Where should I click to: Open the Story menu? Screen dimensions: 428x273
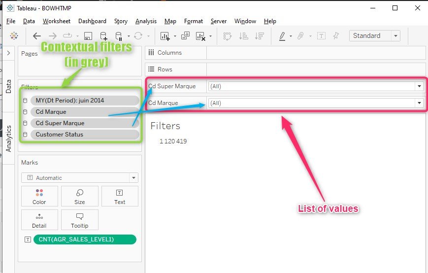click(x=121, y=21)
